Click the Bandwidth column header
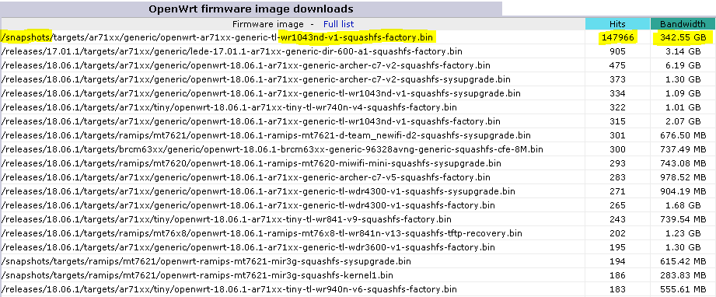This screenshot has width=716, height=297. coord(683,24)
